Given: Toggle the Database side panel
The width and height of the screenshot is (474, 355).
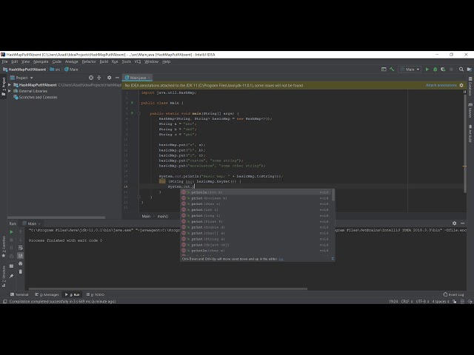Looking at the screenshot, I should tap(470, 86).
